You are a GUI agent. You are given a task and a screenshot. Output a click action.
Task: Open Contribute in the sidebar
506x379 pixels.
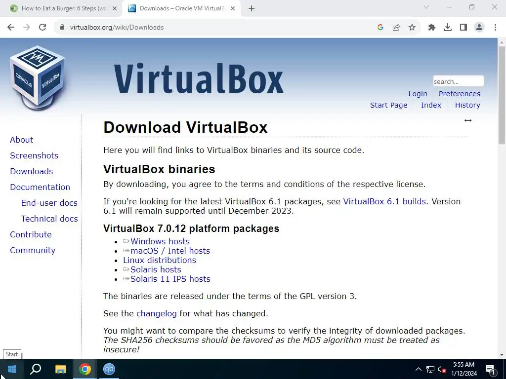31,234
